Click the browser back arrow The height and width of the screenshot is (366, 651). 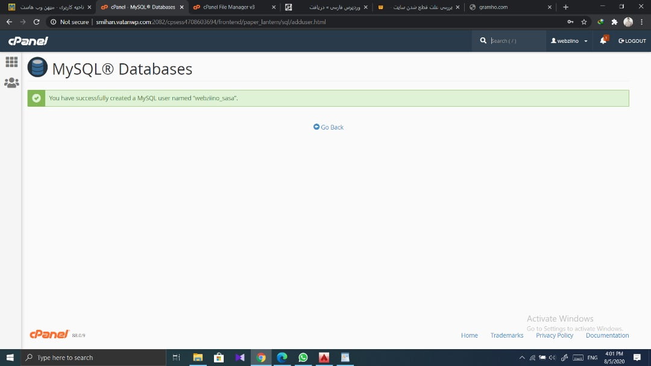(x=9, y=22)
